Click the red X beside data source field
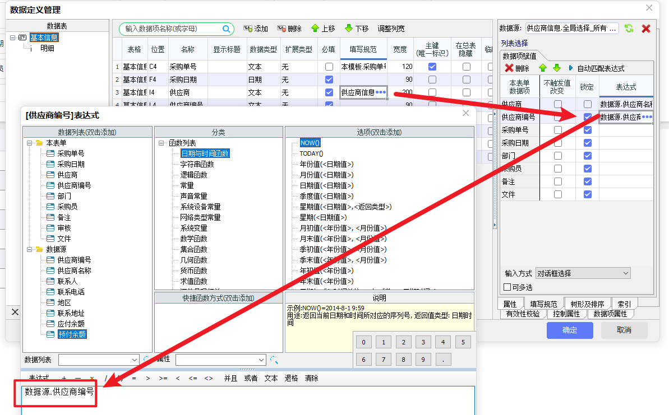 [x=646, y=29]
